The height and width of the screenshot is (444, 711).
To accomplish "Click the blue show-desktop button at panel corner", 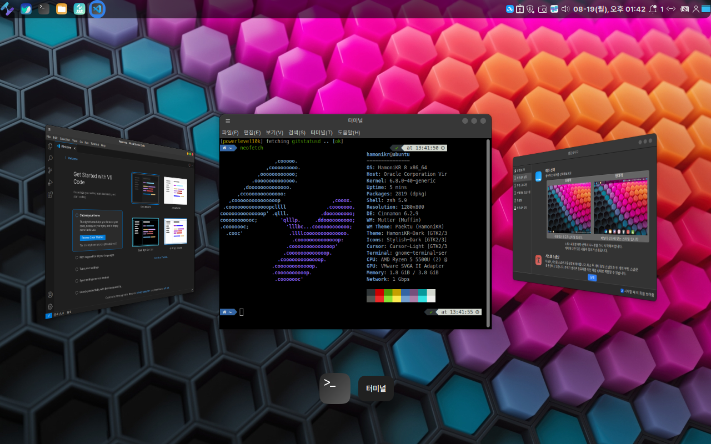I will 706,9.
